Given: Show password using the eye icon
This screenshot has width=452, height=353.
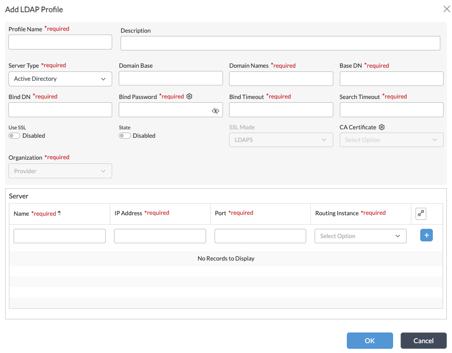Looking at the screenshot, I should (x=215, y=111).
